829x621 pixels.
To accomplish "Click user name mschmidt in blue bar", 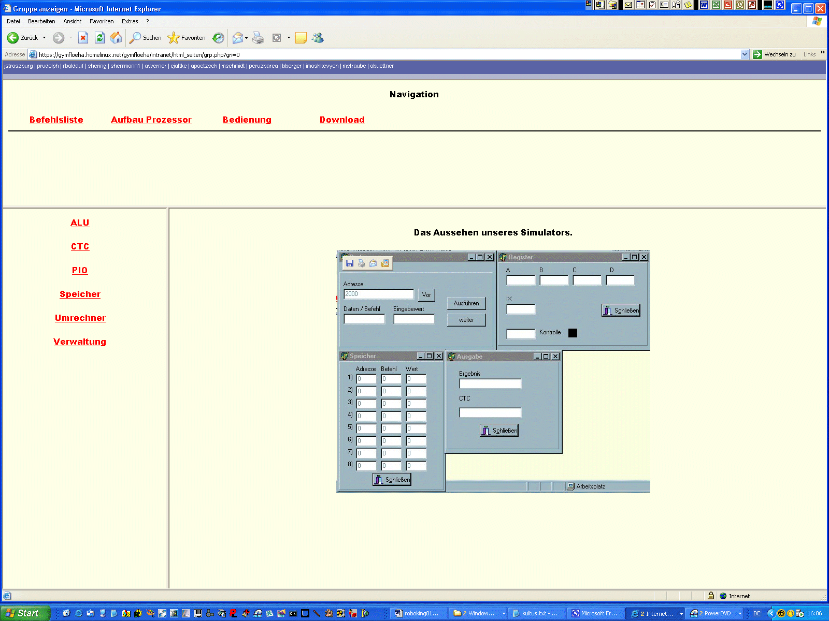I will click(x=233, y=66).
